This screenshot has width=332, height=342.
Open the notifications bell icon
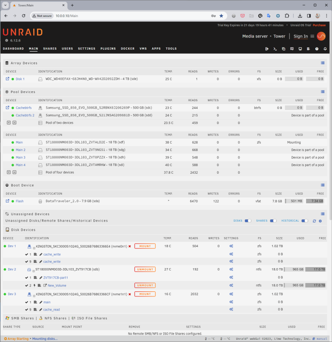point(325,49)
